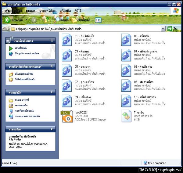The width and height of the screenshot is (183, 173).
Task: Select the fscd9022f JPEG image icon
Action: [x=67, y=116]
